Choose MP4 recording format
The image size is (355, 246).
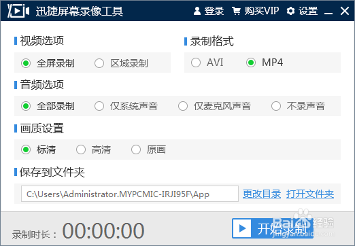[x=265, y=63]
